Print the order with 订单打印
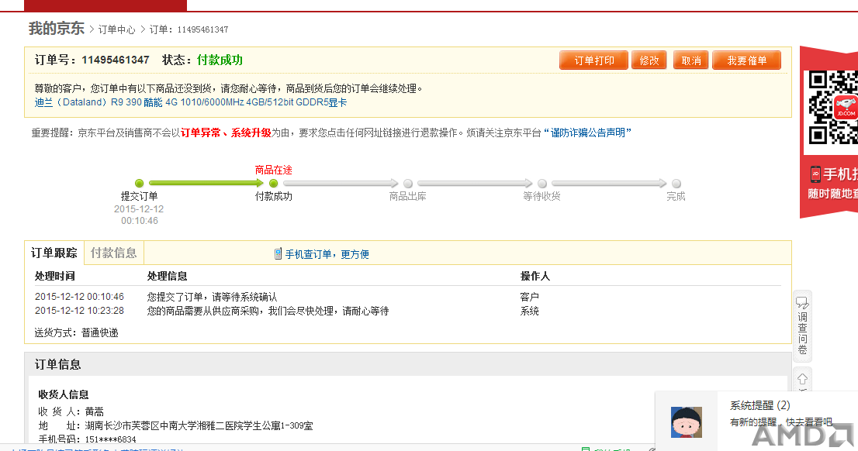The height and width of the screenshot is (451, 858). click(x=593, y=60)
